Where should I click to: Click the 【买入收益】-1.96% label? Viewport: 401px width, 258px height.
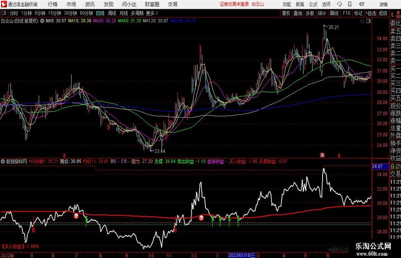[20, 247]
